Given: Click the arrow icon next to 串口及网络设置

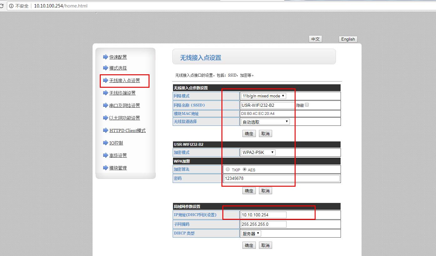Looking at the screenshot, I should [105, 106].
